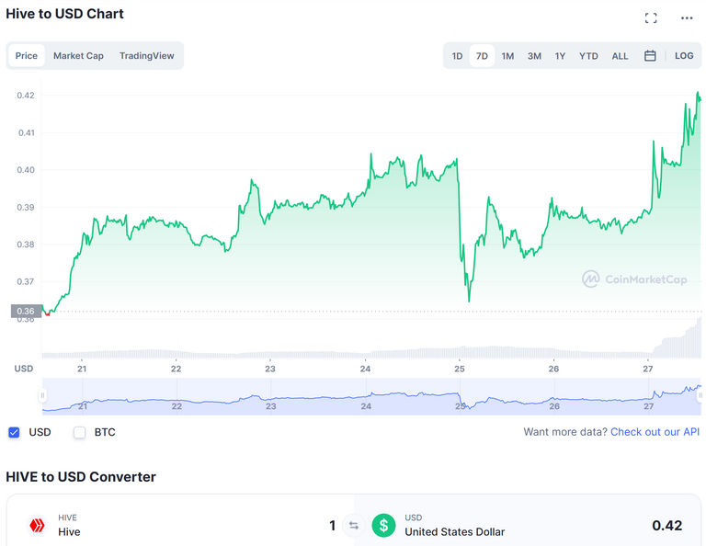This screenshot has width=706, height=546.
Task: Click the Hive to USD Chart heading
Action: pyautogui.click(x=64, y=14)
